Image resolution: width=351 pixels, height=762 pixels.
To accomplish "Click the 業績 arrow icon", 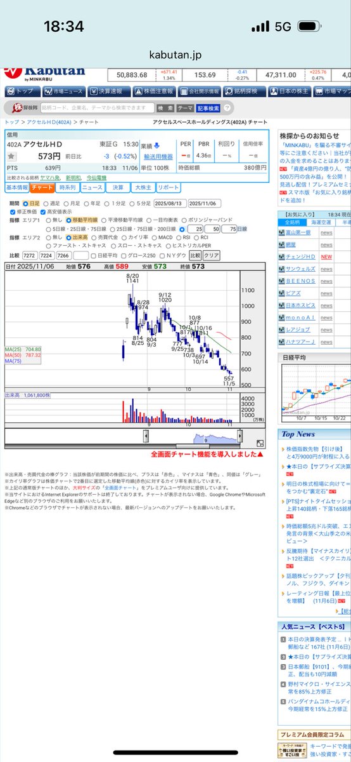I will 158,145.
